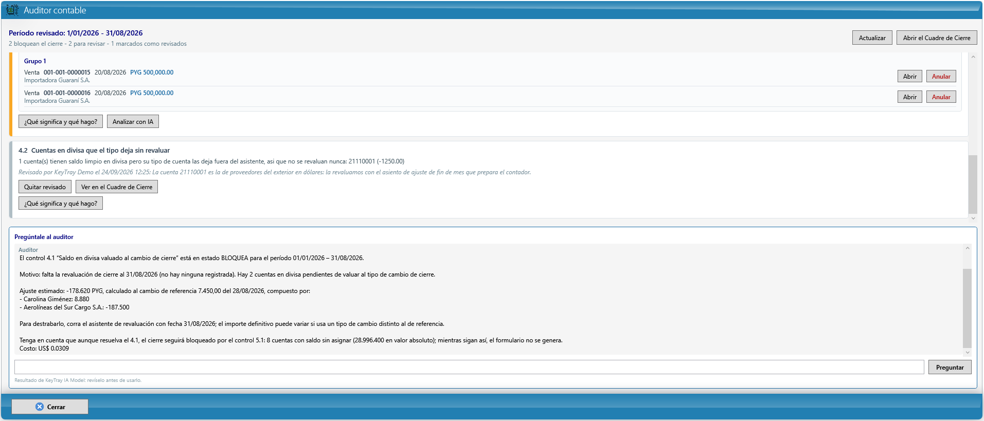This screenshot has width=984, height=421.
Task: Open sale 001-001-0000015
Action: pos(909,76)
